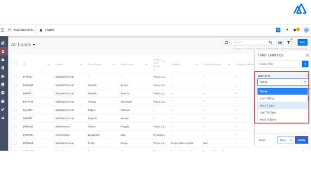Tick the checkbox for lead 8644911
This screenshot has width=311, height=175.
(x=15, y=93)
